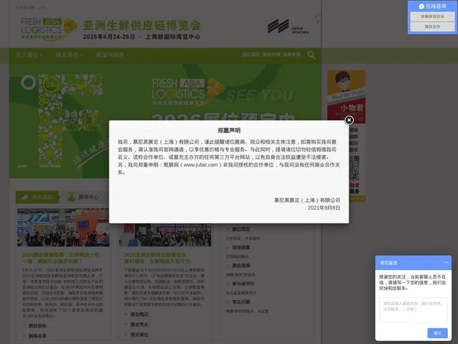This screenshot has height=344, width=458.
Task: Open the 现场图集 link
Action: coord(241,247)
